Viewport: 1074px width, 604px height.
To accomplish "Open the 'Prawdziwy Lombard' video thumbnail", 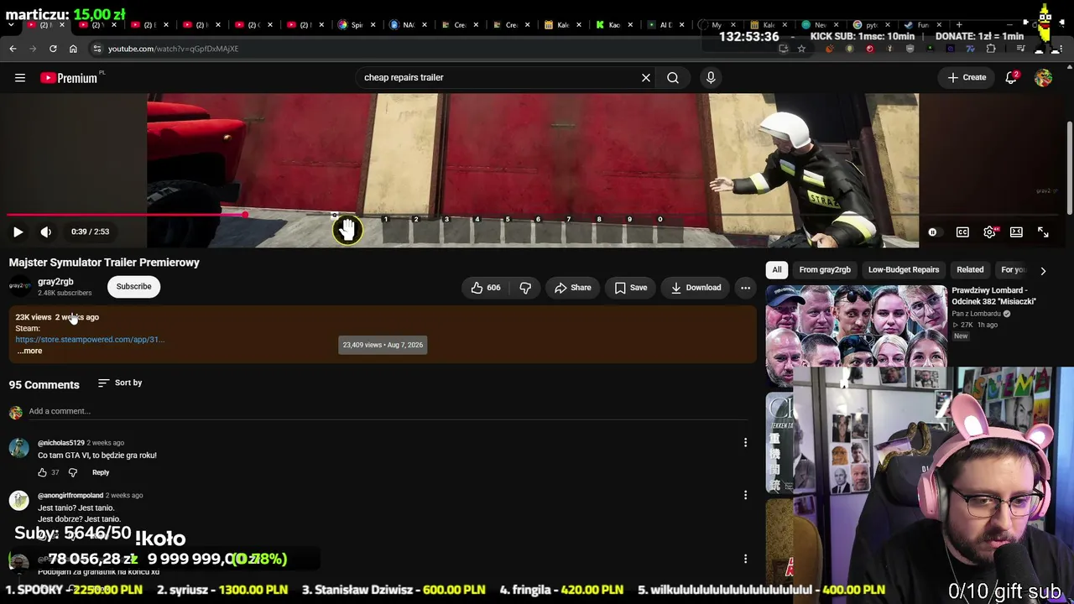I will (856, 325).
